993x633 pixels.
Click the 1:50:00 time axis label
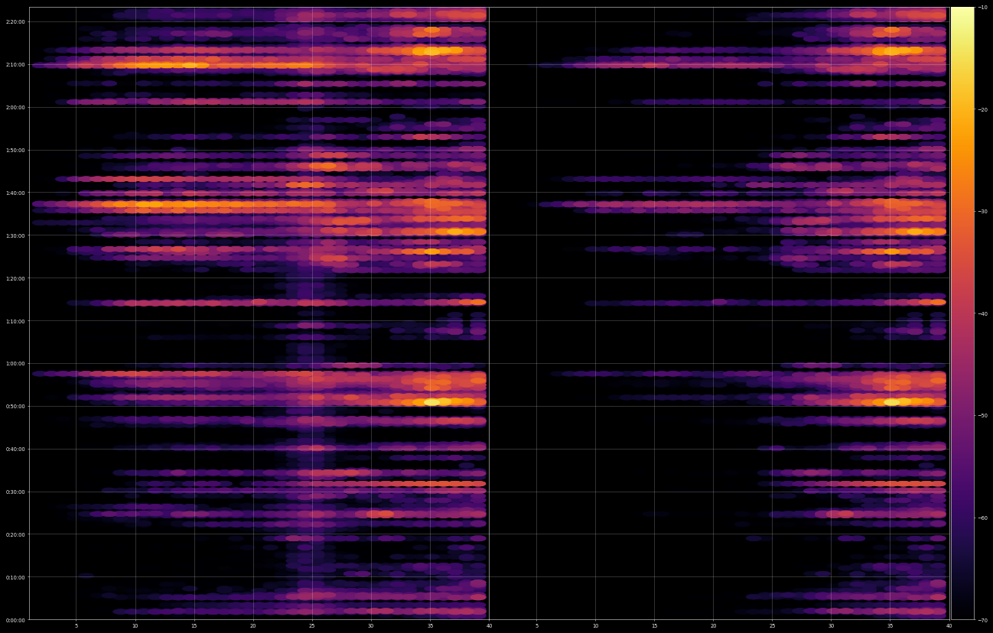click(17, 150)
